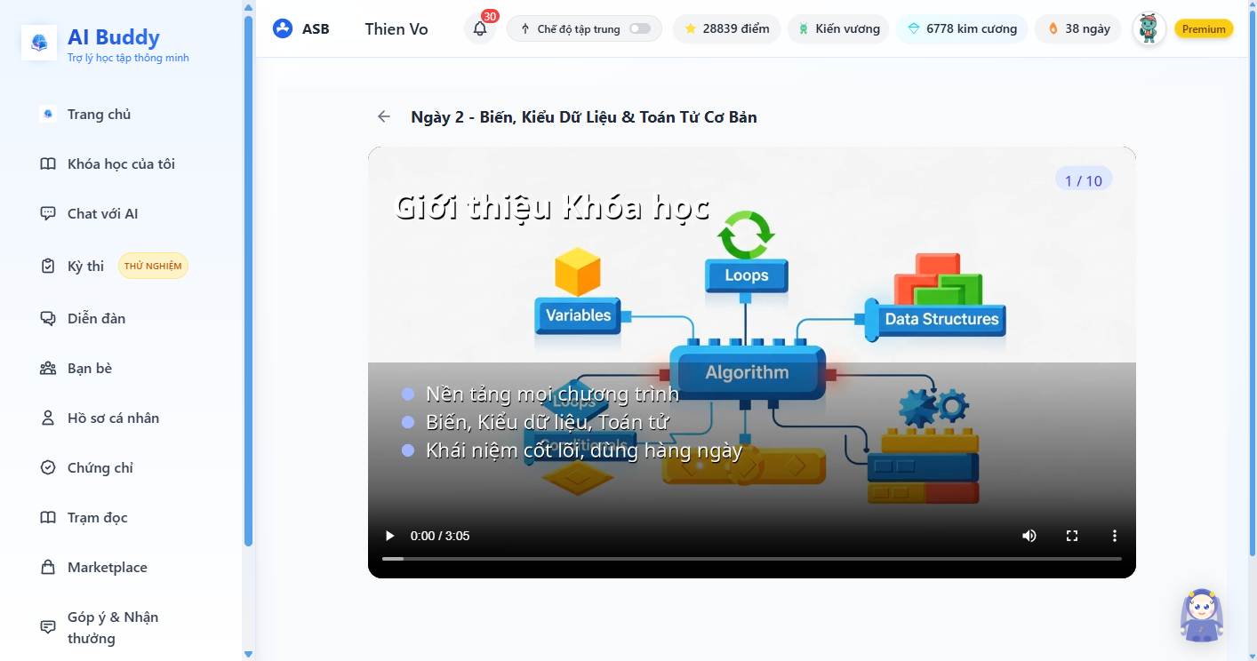
Task: Mute the video with the speaker icon
Action: click(1029, 536)
